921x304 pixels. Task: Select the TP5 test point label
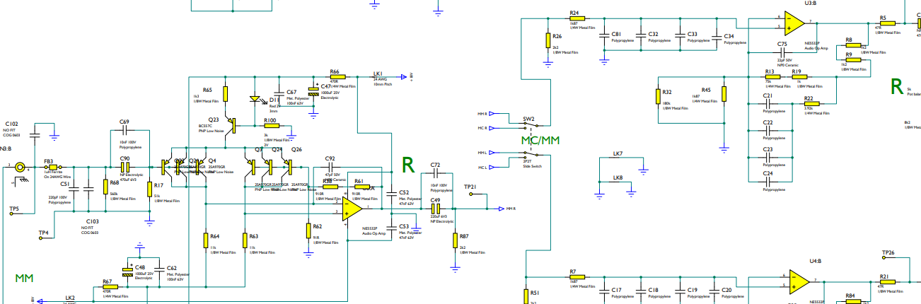click(15, 208)
